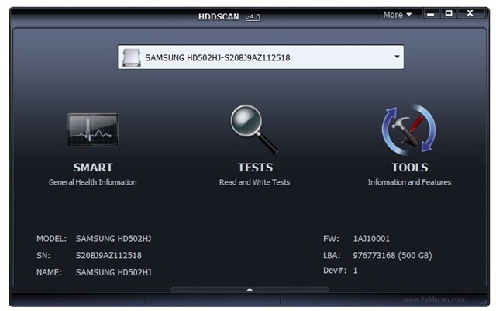496x311 pixels.
Task: Click the hard drive icon in drive selector
Action: 132,57
